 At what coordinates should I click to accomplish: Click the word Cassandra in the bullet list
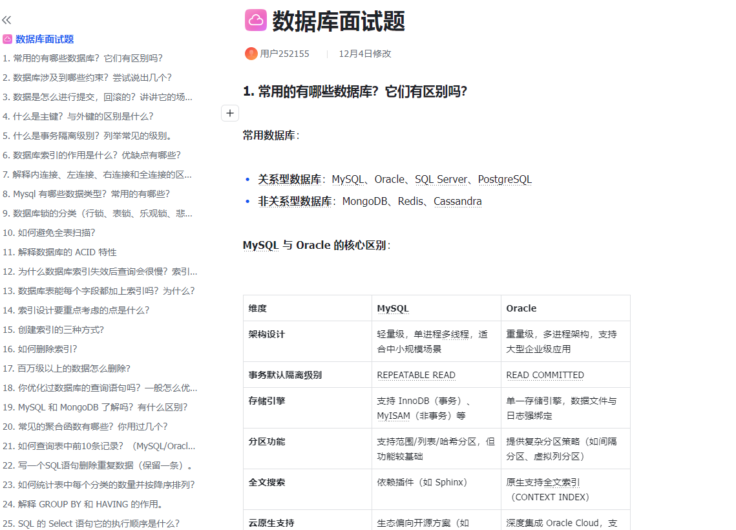point(457,202)
